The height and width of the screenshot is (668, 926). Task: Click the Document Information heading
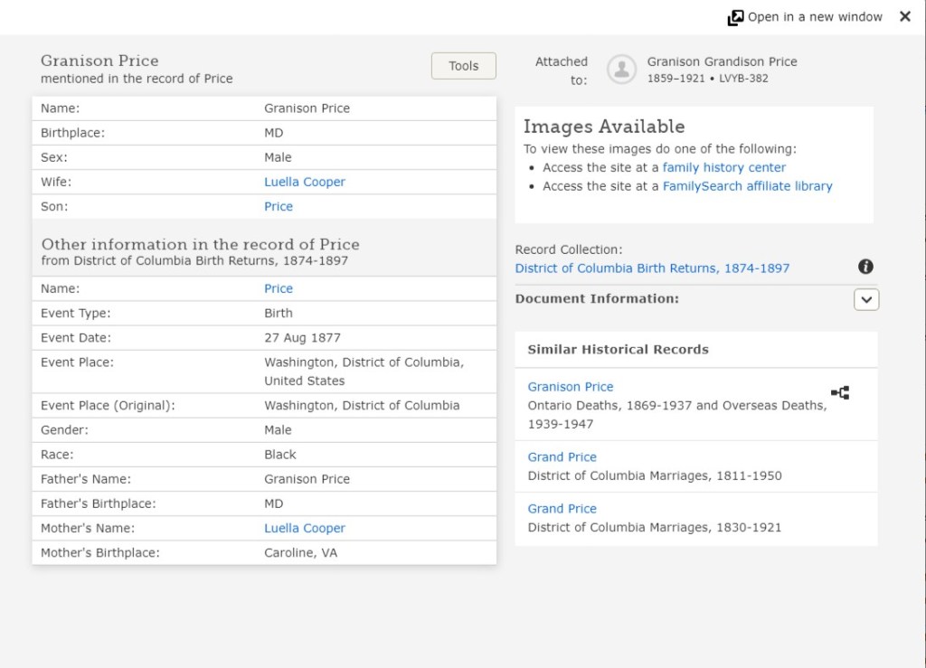(597, 298)
